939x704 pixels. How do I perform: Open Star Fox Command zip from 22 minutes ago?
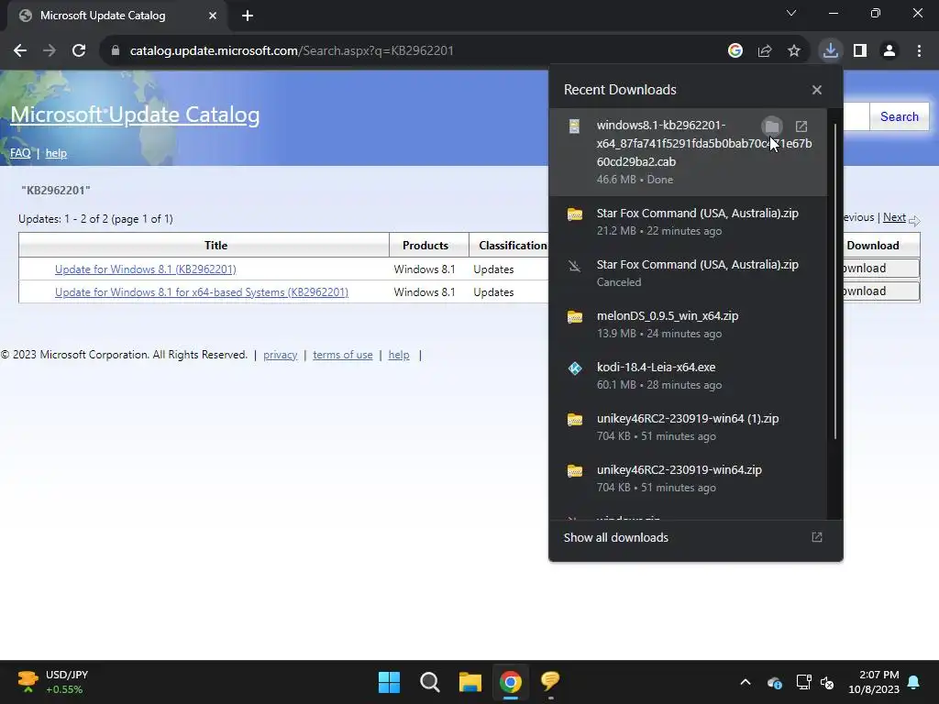(x=688, y=222)
